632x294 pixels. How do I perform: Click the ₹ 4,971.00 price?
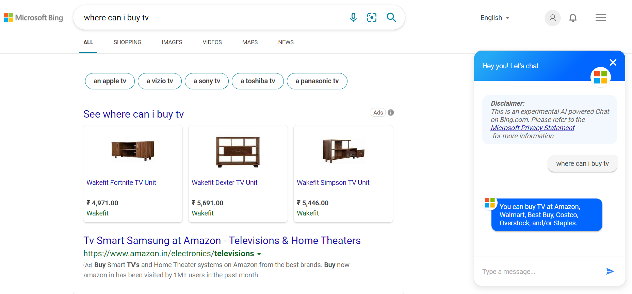(x=102, y=203)
